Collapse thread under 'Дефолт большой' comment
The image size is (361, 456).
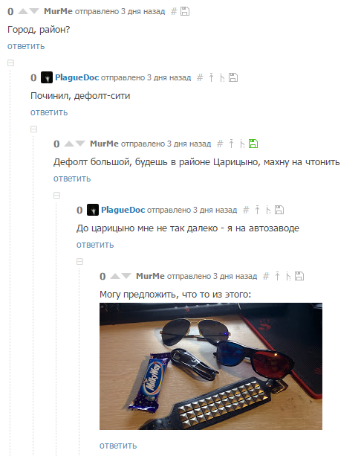[56, 195]
